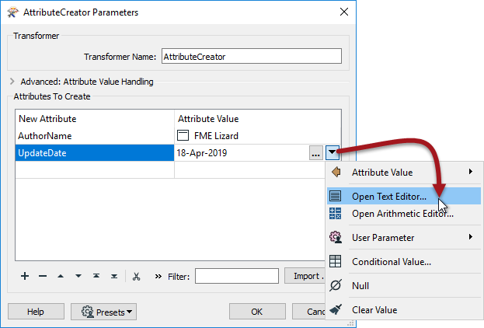484x328 pixels.
Task: Click the FME Lizard value cell
Action: click(258, 135)
